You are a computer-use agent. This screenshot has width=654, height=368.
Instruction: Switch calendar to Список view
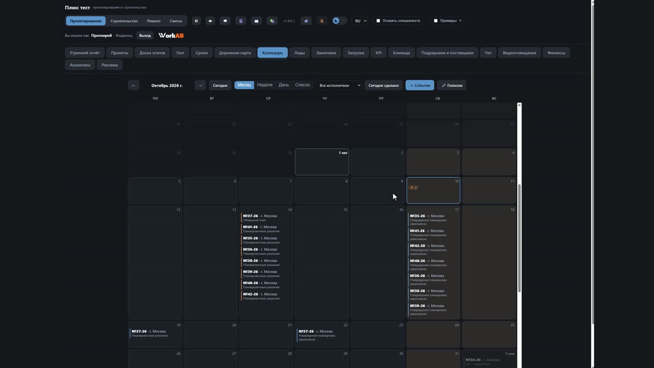click(302, 85)
